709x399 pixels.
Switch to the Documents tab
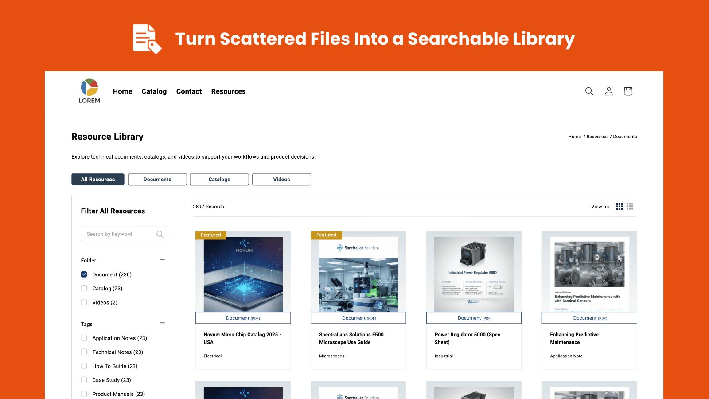pyautogui.click(x=157, y=179)
